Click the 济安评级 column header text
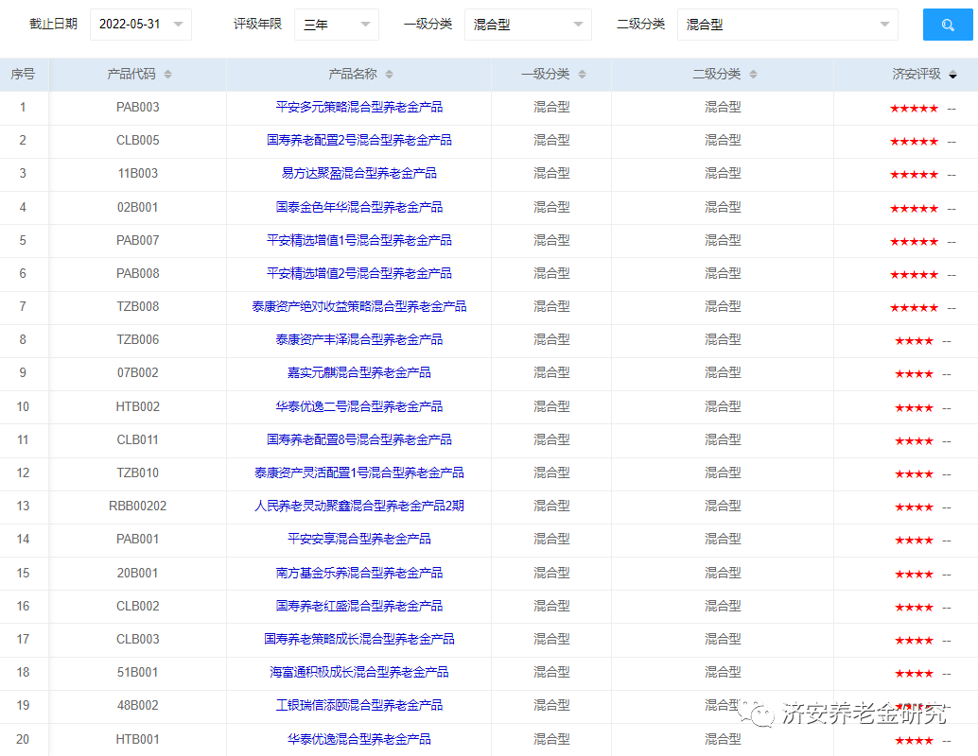This screenshot has width=978, height=756. coord(917,74)
